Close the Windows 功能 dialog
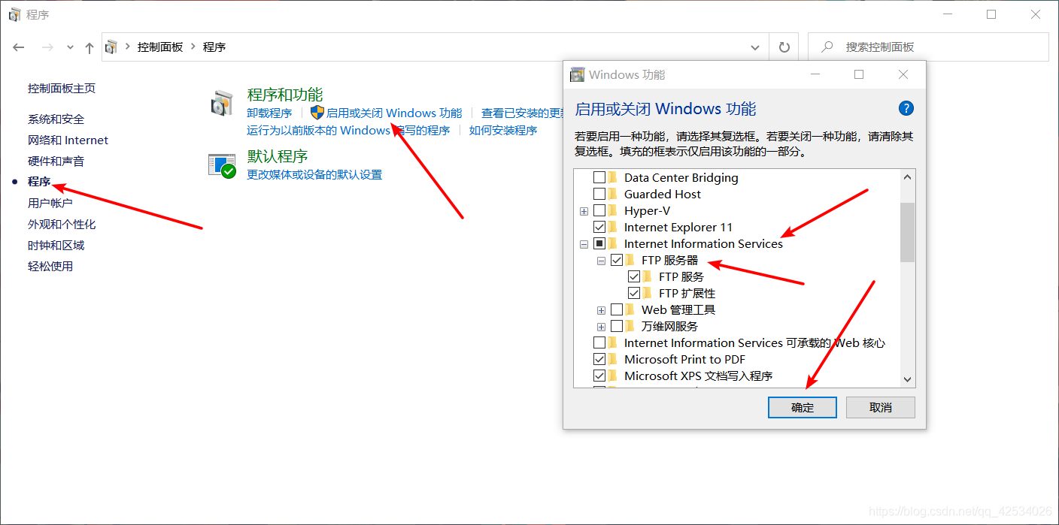This screenshot has width=1059, height=525. tap(903, 74)
